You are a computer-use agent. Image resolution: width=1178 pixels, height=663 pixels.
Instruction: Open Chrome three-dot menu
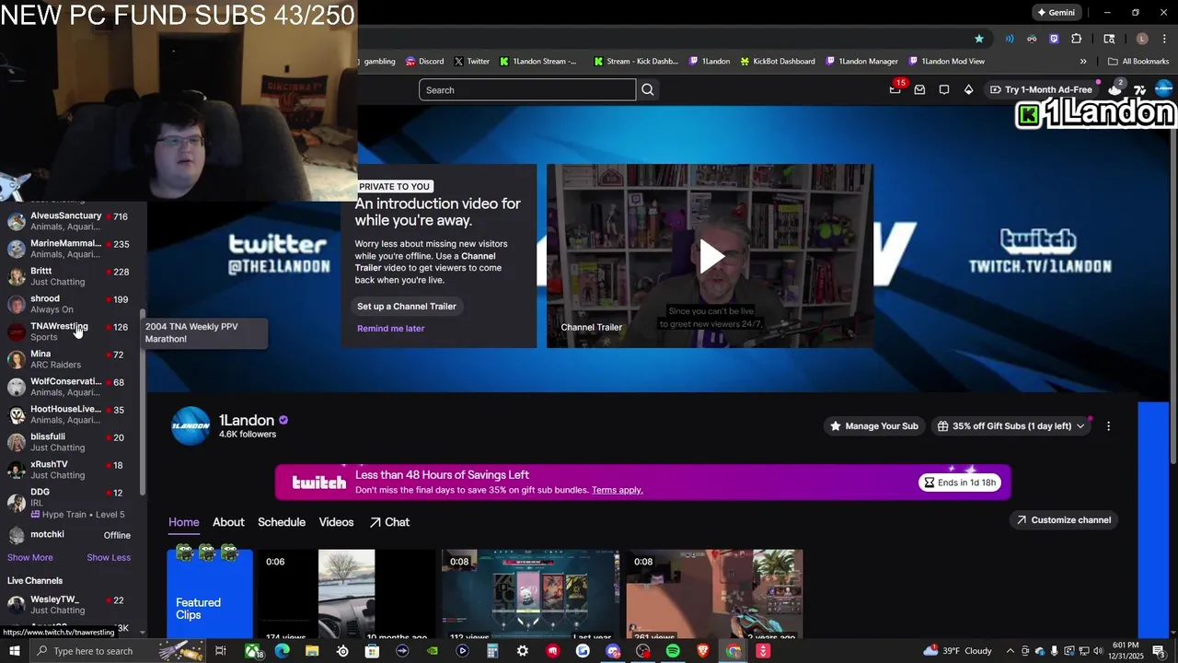(x=1163, y=39)
